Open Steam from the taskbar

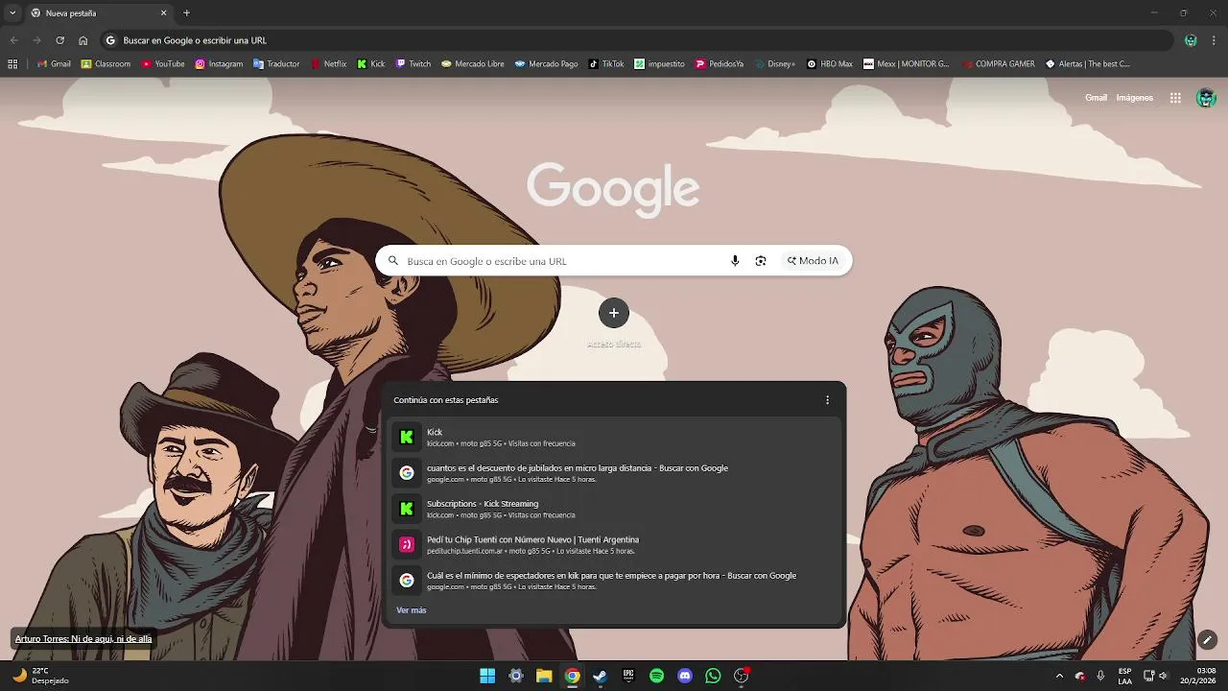pyautogui.click(x=600, y=676)
